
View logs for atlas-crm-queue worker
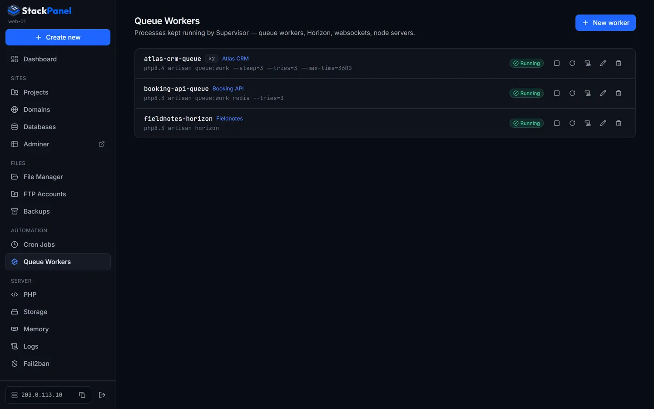click(x=588, y=63)
